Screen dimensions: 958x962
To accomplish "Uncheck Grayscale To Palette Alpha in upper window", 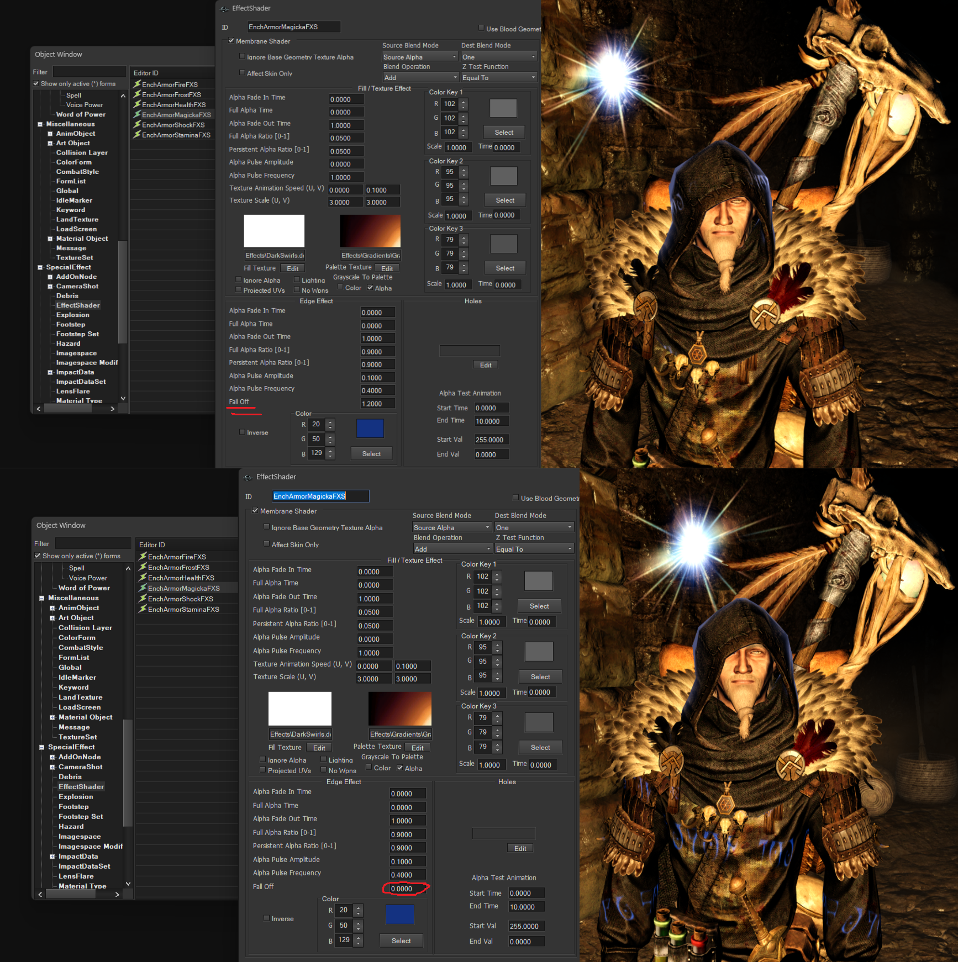I will click(370, 287).
